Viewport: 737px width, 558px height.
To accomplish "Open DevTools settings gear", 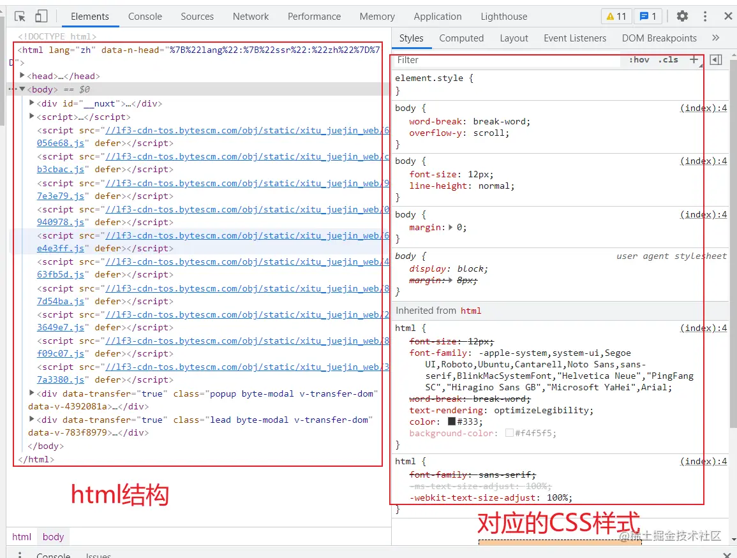I will (682, 17).
